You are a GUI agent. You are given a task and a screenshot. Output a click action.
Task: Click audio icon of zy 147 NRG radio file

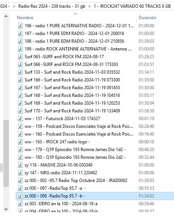(20, 173)
